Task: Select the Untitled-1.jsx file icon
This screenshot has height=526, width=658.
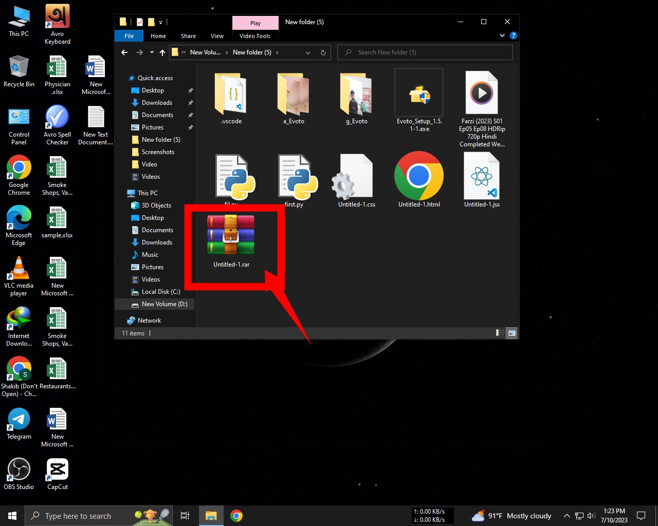Action: (x=482, y=176)
